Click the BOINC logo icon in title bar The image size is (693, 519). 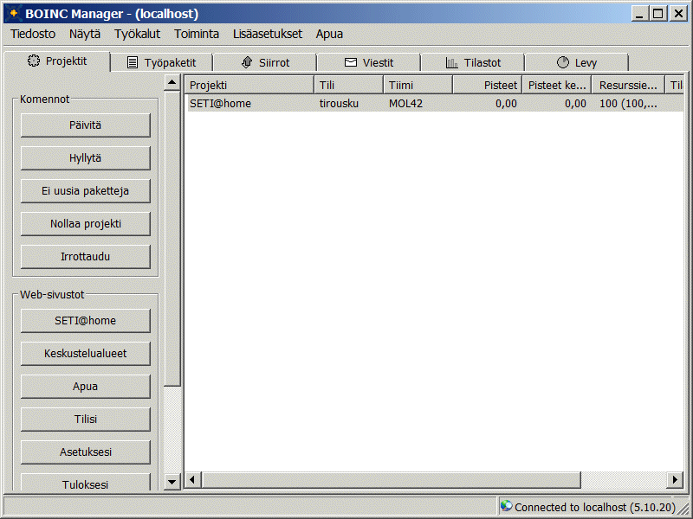click(13, 13)
